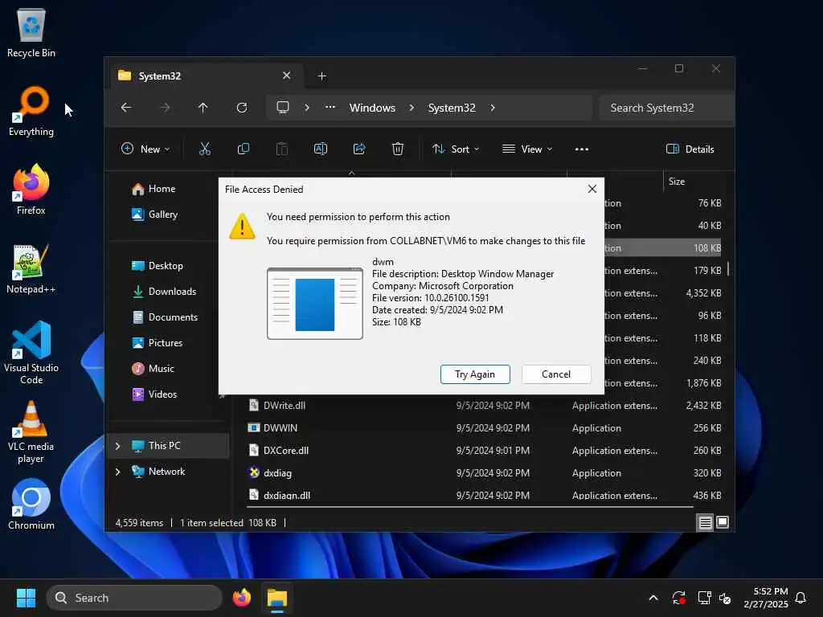Open Documents in navigation pane

[x=173, y=317]
